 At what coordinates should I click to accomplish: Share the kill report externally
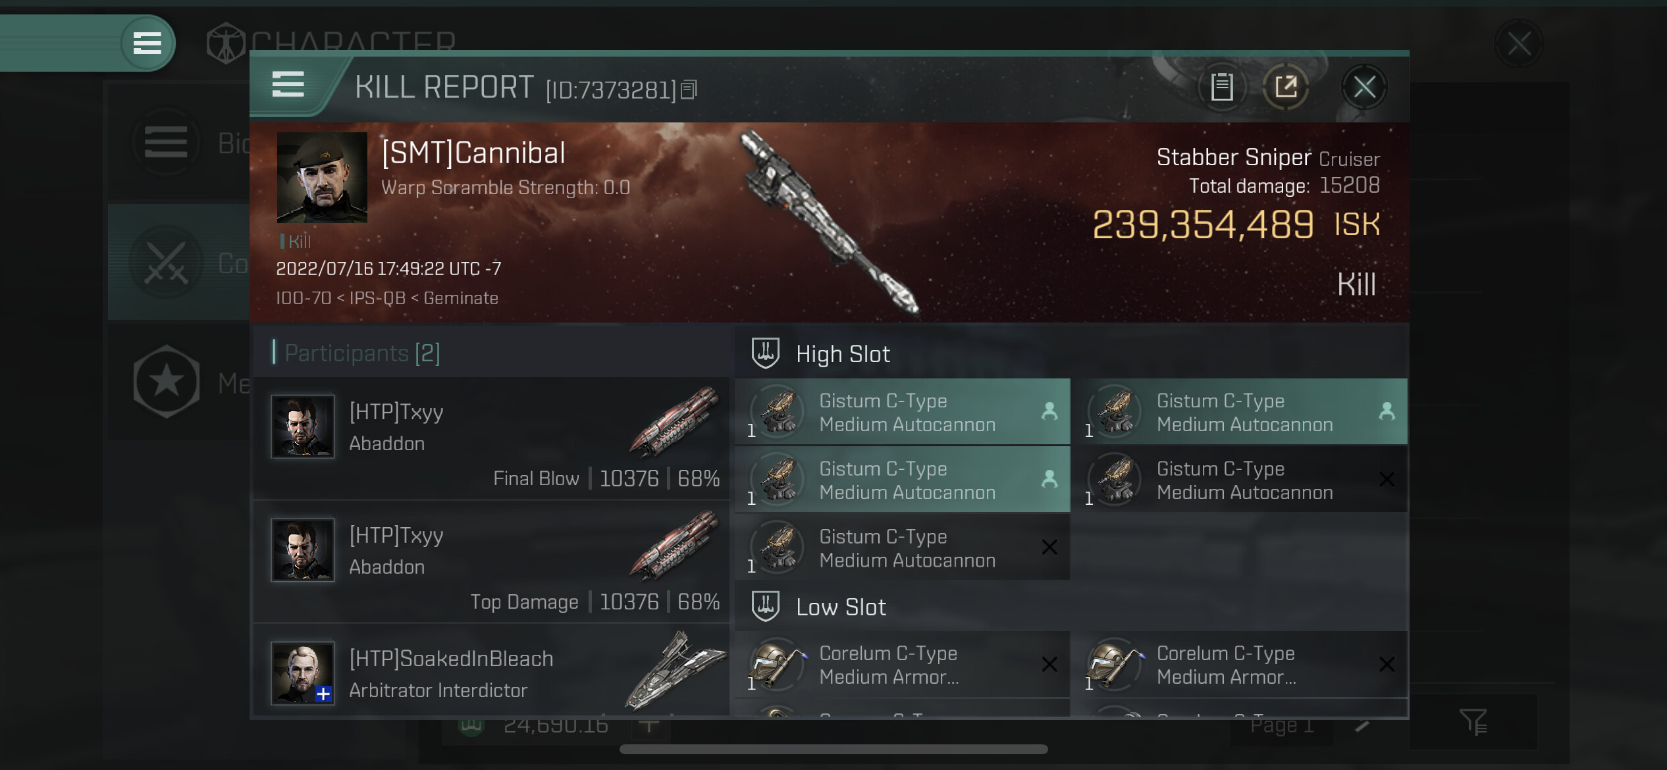[x=1285, y=87]
